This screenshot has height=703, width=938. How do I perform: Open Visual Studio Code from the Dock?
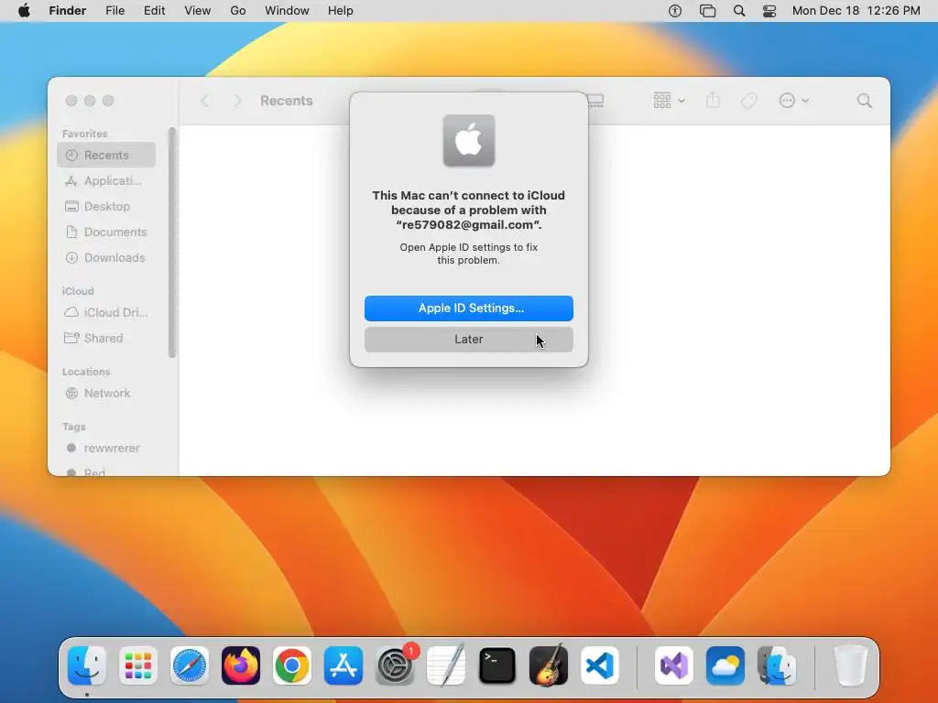pos(599,665)
